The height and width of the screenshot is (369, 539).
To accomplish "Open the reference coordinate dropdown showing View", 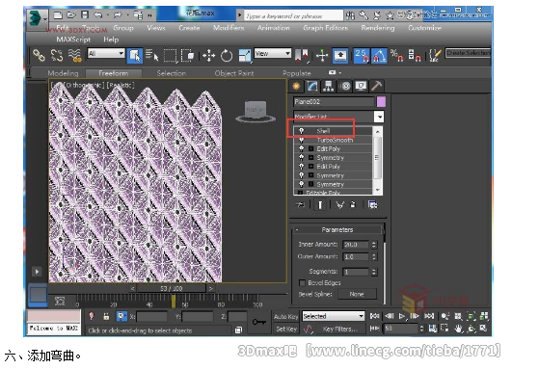I will (x=273, y=53).
